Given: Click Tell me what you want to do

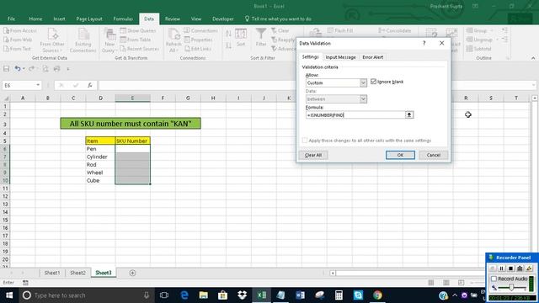Looking at the screenshot, I should [x=278, y=19].
